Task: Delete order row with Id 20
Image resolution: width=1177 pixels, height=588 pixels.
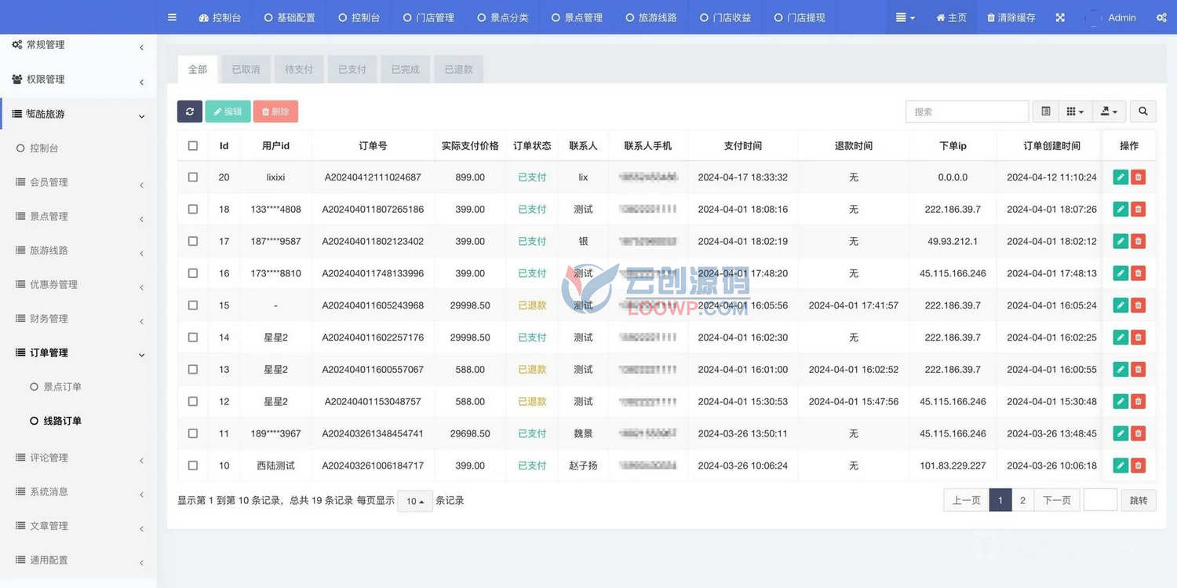Action: (1139, 177)
